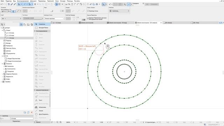
Task: Click the clone folder icon beside red X
Action: [x=28, y=112]
